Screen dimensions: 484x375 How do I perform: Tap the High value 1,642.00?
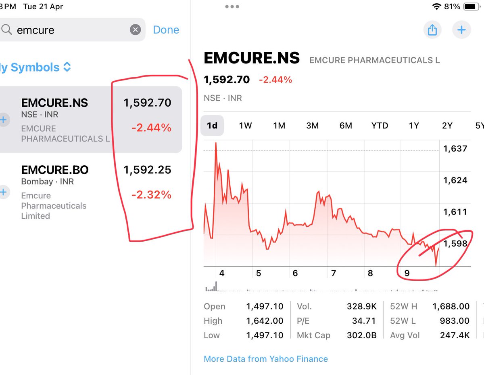coord(265,321)
